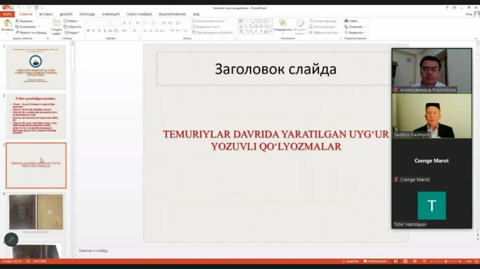Click Replace (Заменить) in editing group
Image resolution: width=480 pixels, height=269 pixels.
click(x=355, y=27)
